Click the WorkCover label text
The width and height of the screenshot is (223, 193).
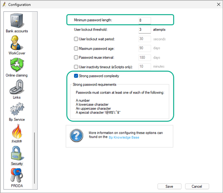(x=17, y=53)
